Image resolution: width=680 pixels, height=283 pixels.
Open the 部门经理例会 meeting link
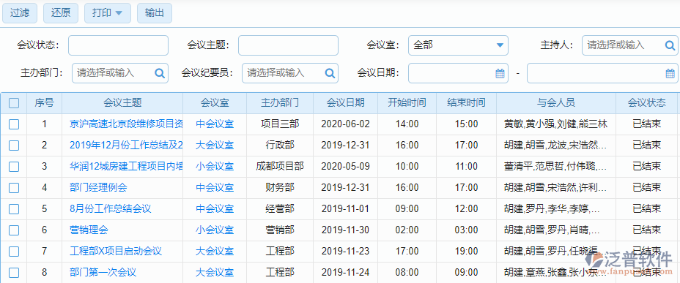98,187
